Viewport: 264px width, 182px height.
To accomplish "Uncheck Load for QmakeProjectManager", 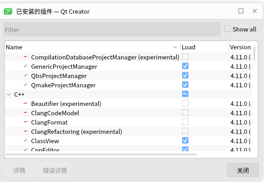I will coord(185,85).
